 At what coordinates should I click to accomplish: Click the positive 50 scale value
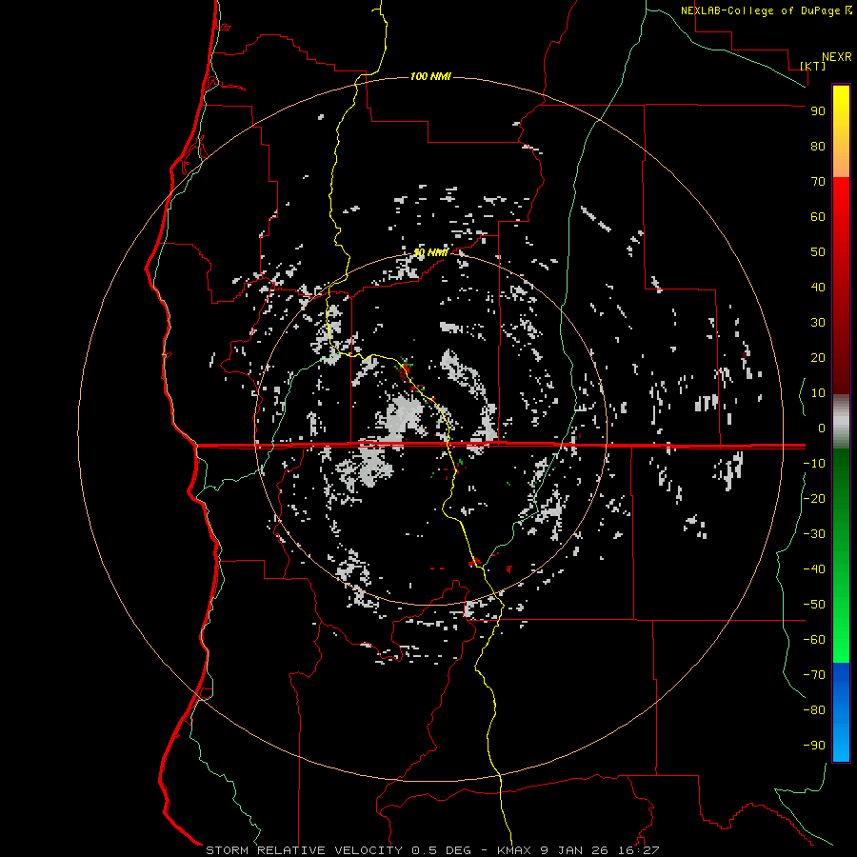tap(818, 252)
